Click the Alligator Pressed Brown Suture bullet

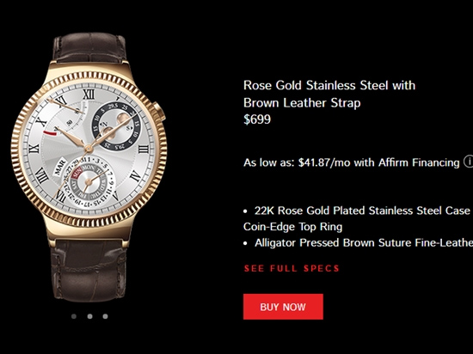tap(358, 243)
